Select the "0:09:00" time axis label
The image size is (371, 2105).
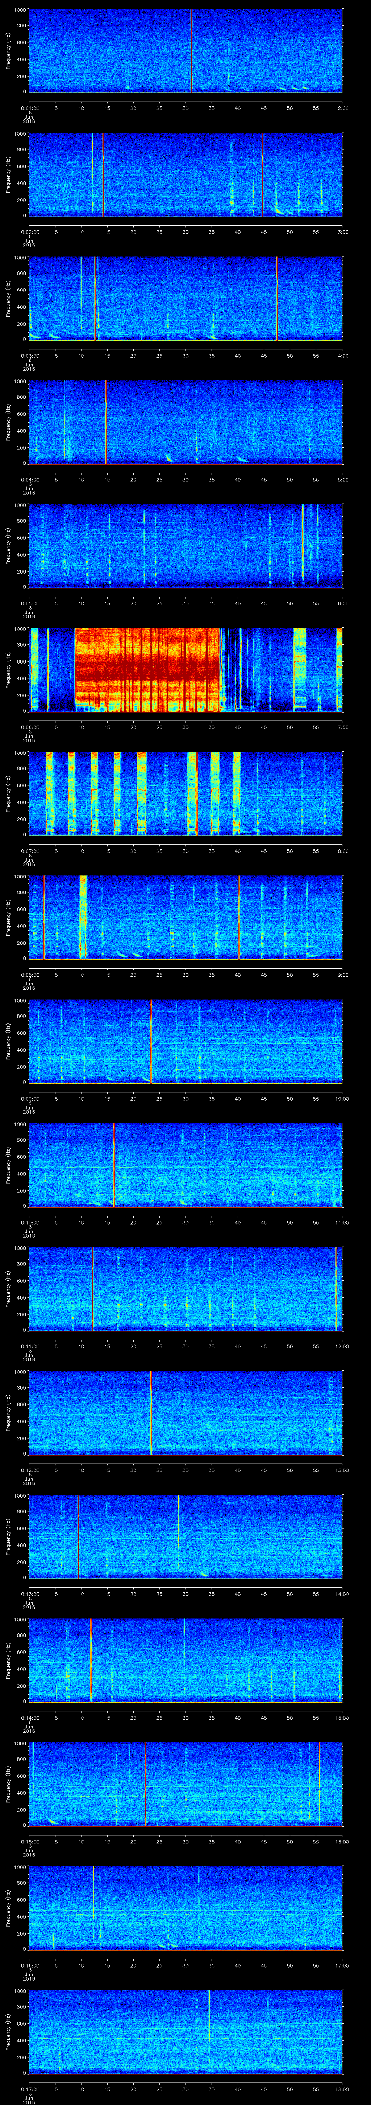(x=30, y=1099)
